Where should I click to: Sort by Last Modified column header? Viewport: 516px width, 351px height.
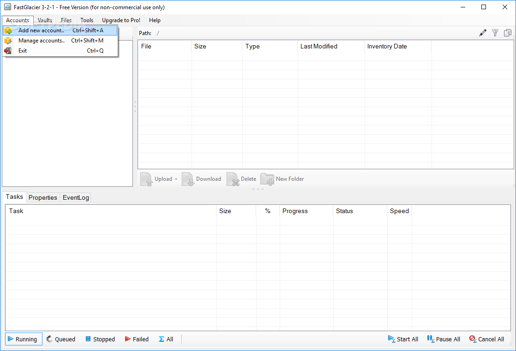pyautogui.click(x=331, y=47)
